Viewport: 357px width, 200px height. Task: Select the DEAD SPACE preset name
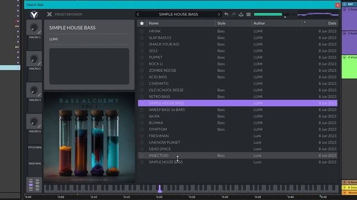pos(160,149)
